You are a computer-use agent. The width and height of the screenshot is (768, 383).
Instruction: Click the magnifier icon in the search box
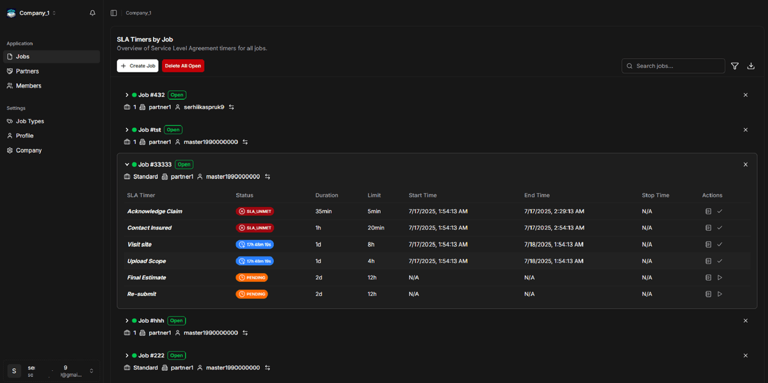coord(629,66)
